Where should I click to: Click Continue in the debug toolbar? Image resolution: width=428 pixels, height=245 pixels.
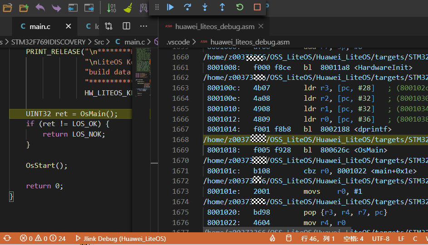coord(171,7)
